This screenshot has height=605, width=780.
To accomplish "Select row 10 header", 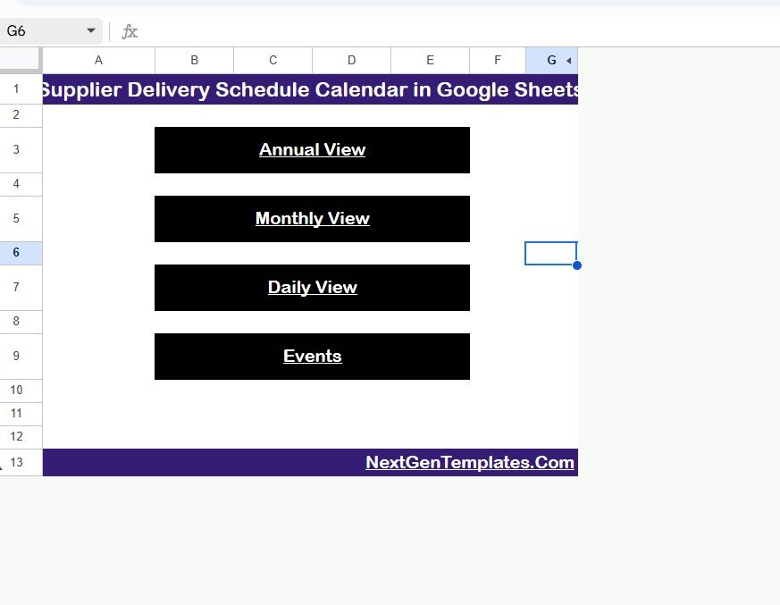I will point(16,391).
